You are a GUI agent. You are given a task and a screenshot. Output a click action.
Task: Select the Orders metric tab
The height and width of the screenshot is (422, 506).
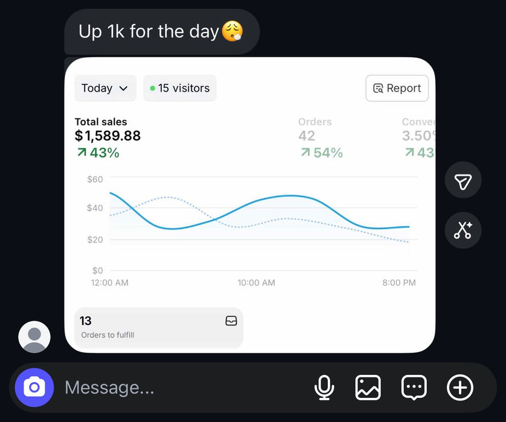[320, 137]
